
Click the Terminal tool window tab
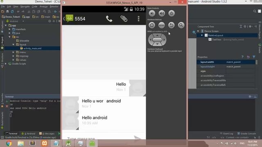tap(11, 134)
